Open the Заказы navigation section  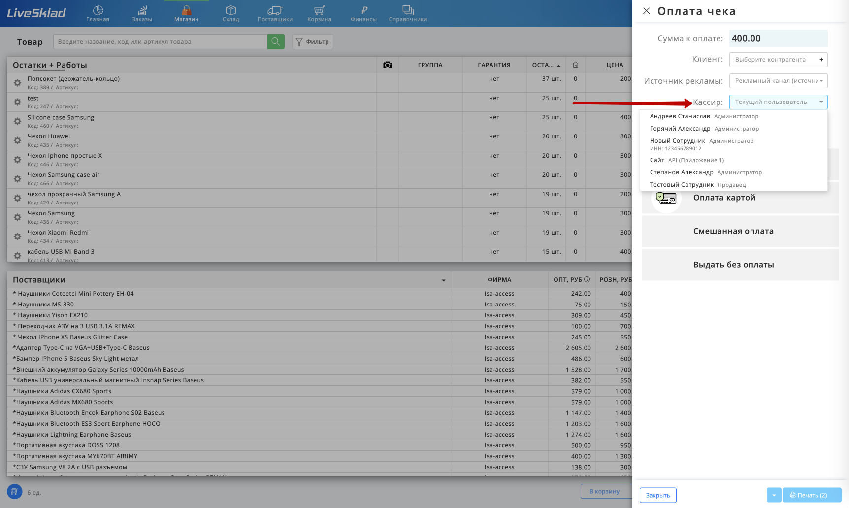click(x=142, y=13)
